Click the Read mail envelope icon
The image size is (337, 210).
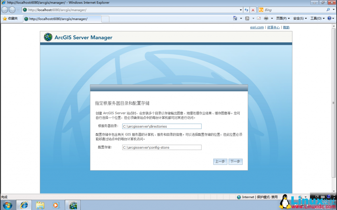pos(258,18)
